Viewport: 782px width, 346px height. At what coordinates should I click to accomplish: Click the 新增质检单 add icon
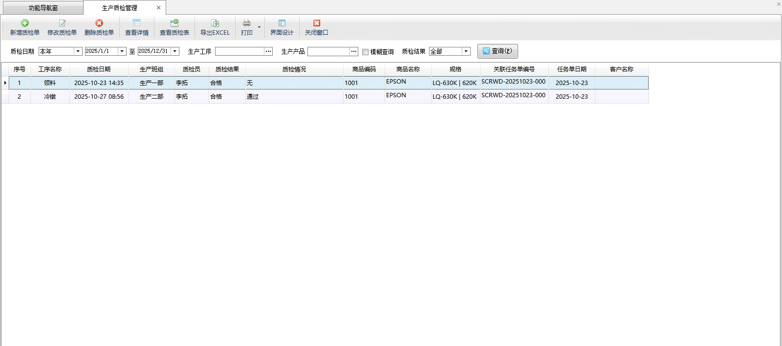coord(24,23)
